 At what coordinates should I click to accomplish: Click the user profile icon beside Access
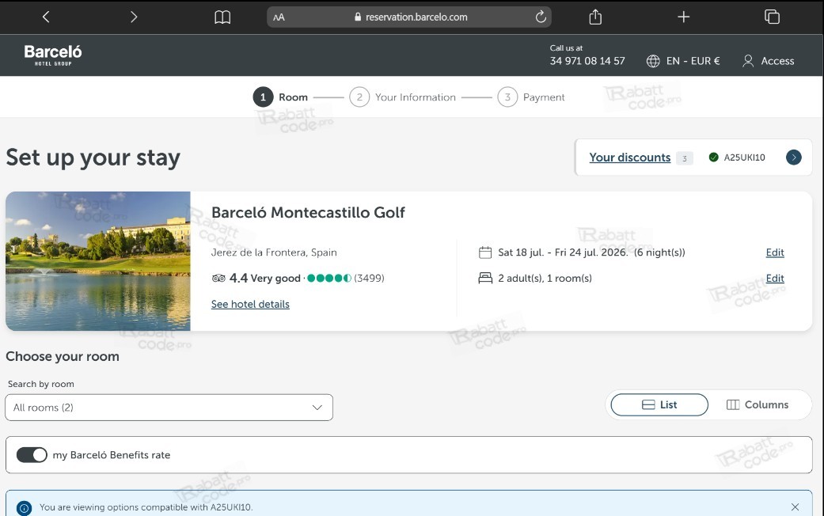point(748,61)
